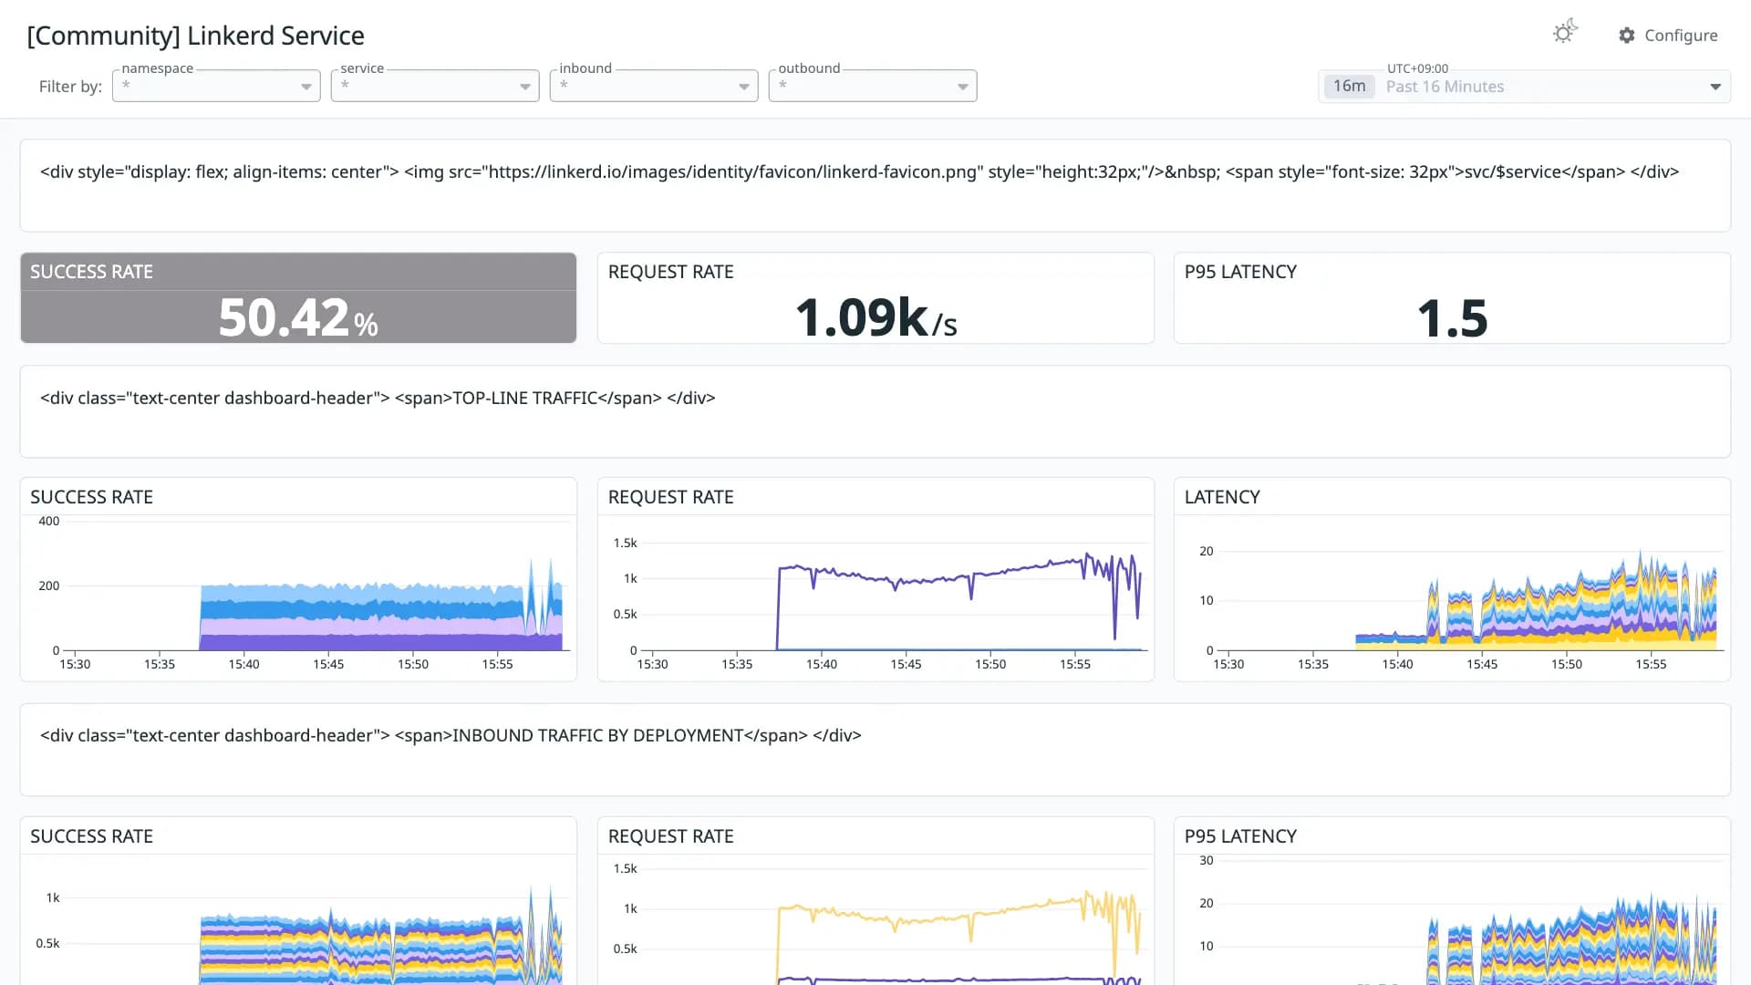
Task: Expand the service filter dropdown
Action: coord(435,86)
